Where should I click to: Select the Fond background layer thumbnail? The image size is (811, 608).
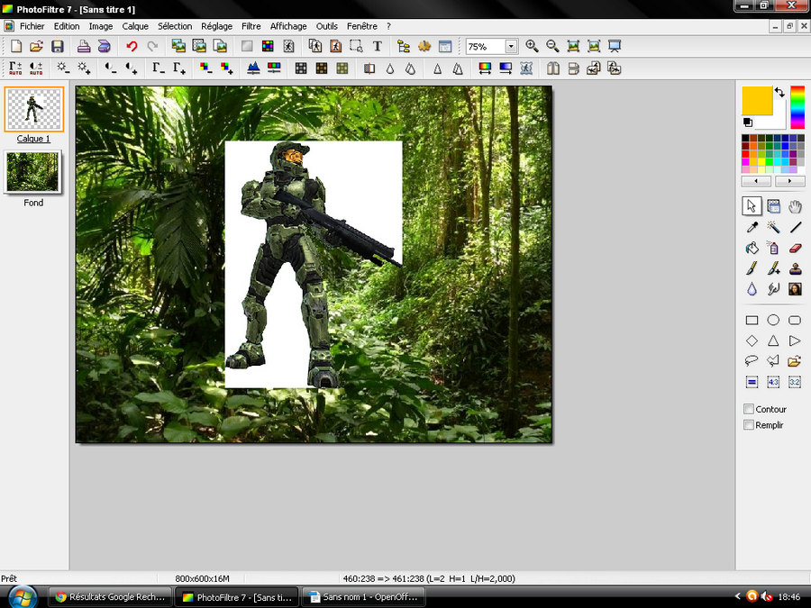coord(33,172)
